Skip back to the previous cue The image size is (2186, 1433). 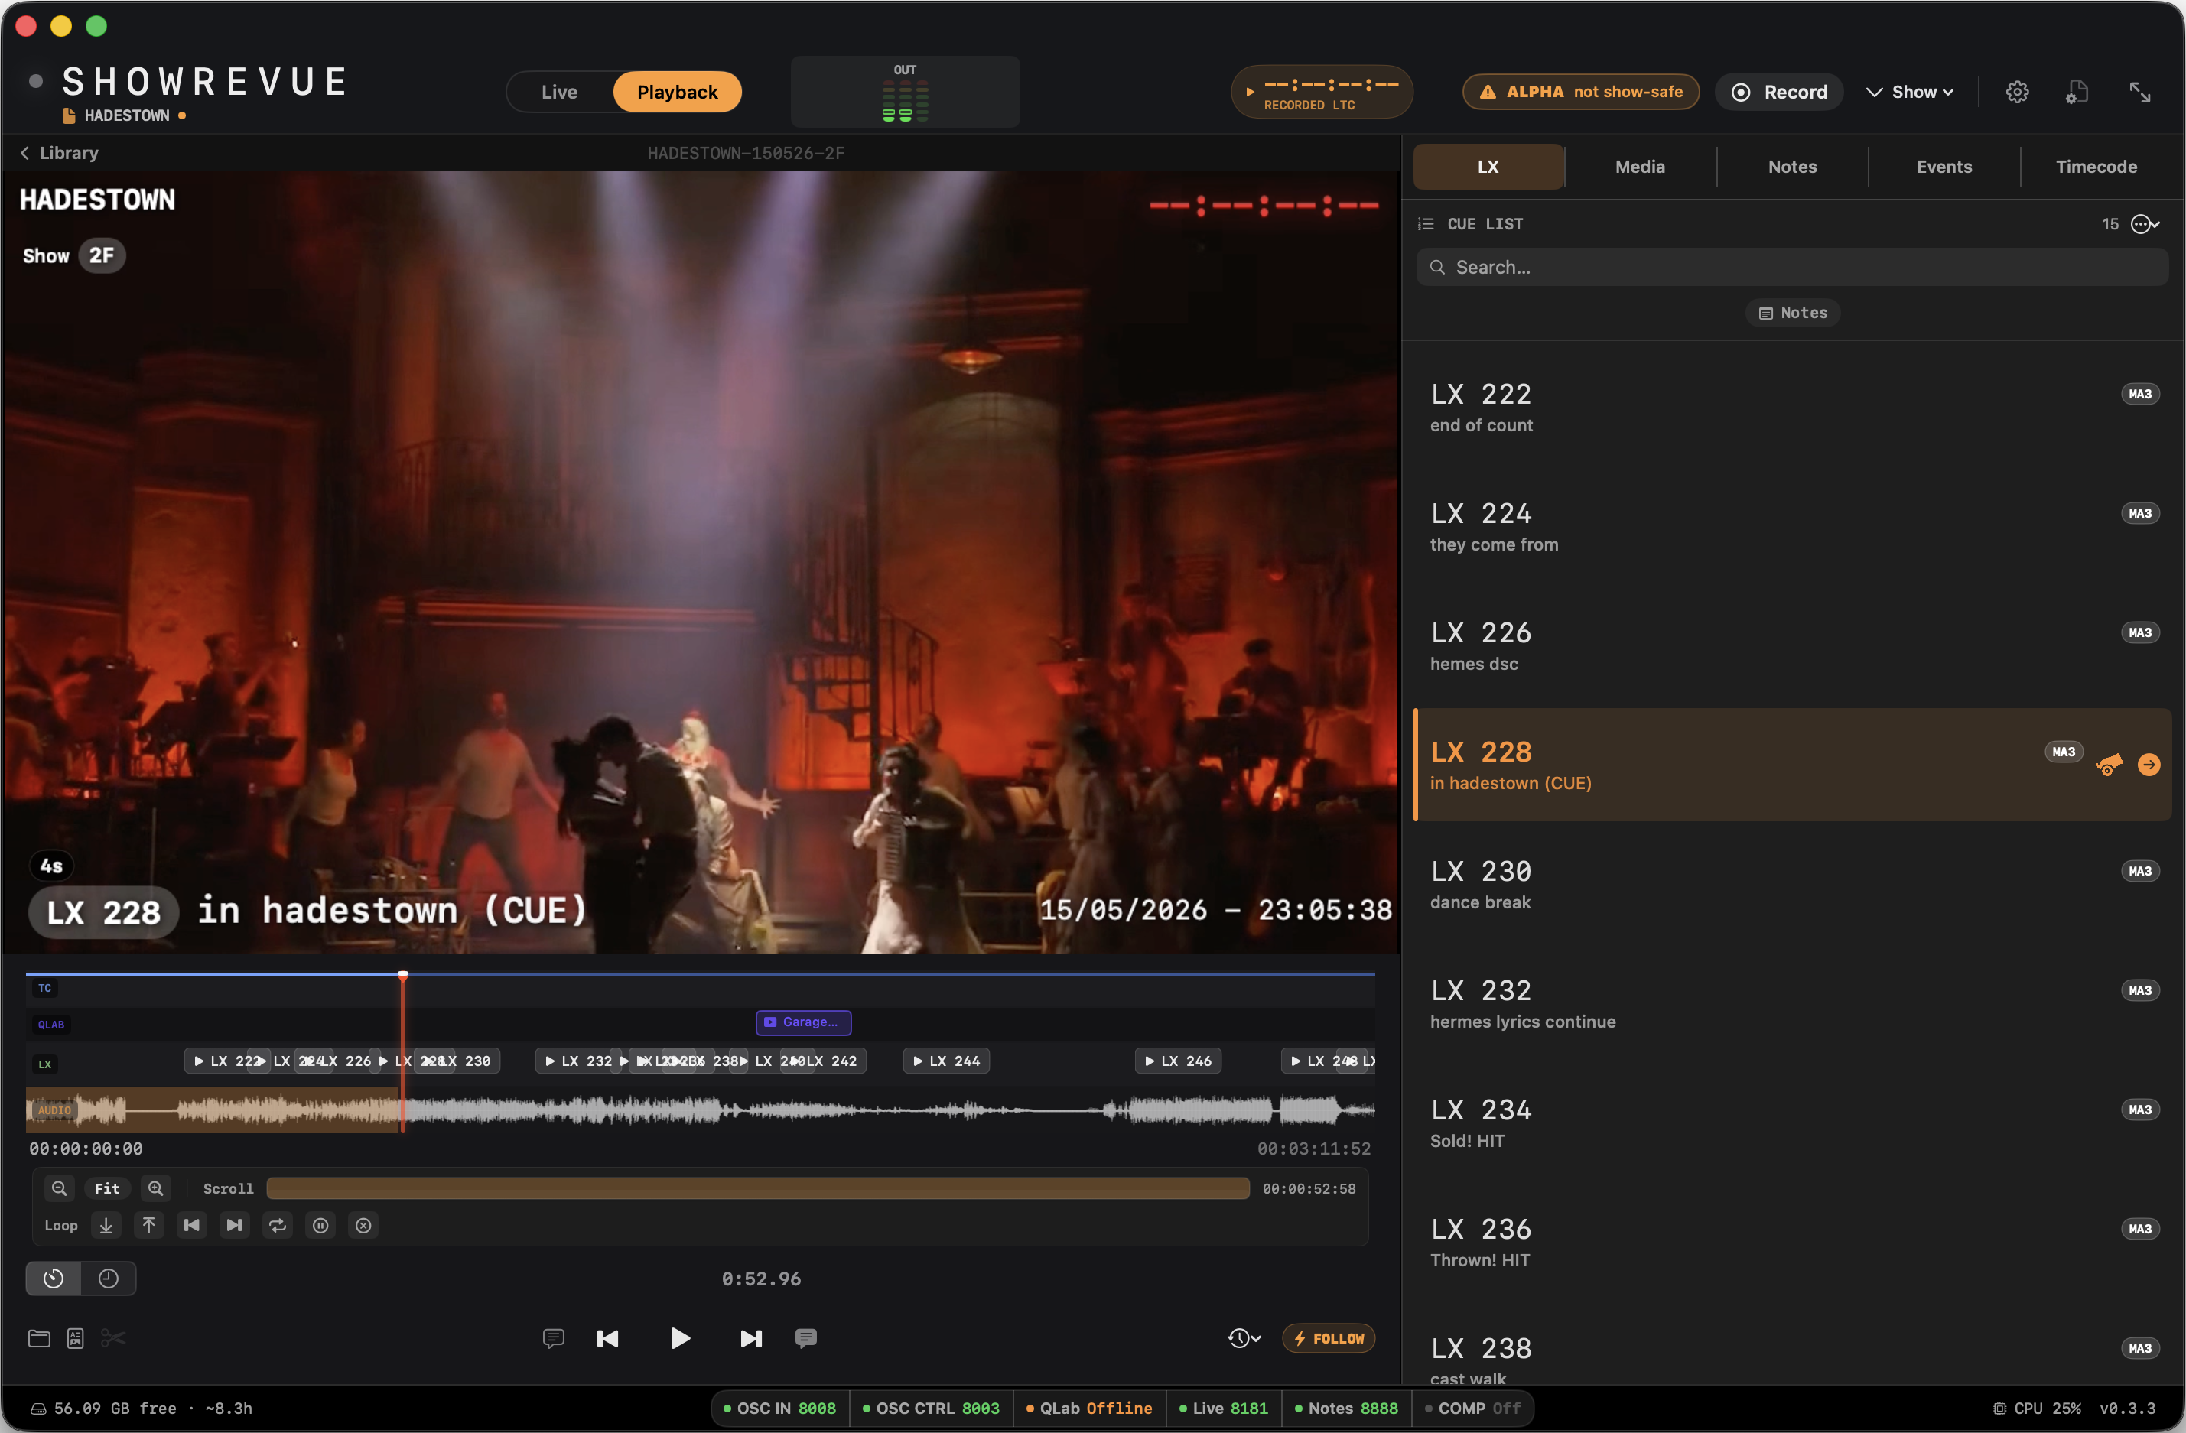607,1338
